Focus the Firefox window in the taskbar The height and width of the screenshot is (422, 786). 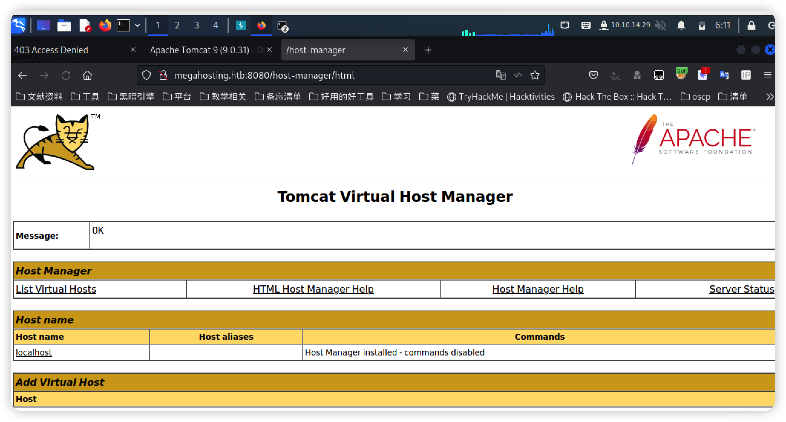pos(261,25)
